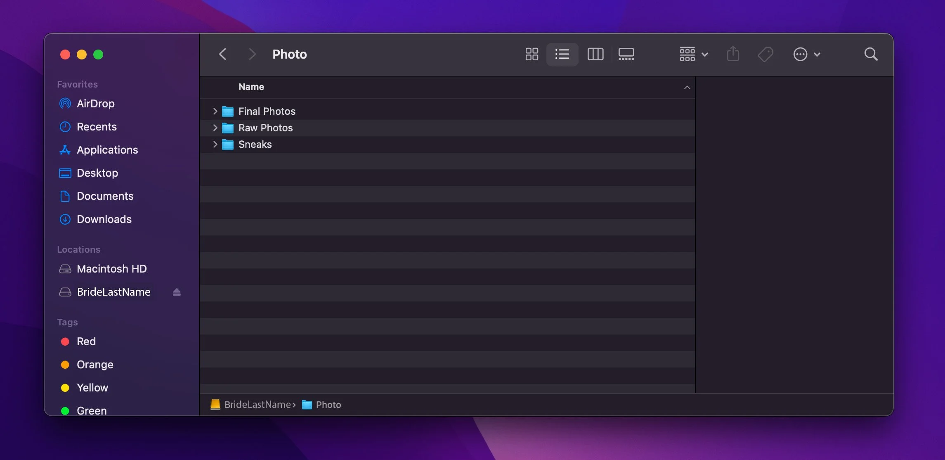Viewport: 945px width, 460px height.
Task: Select Recents in the sidebar
Action: [x=97, y=127]
